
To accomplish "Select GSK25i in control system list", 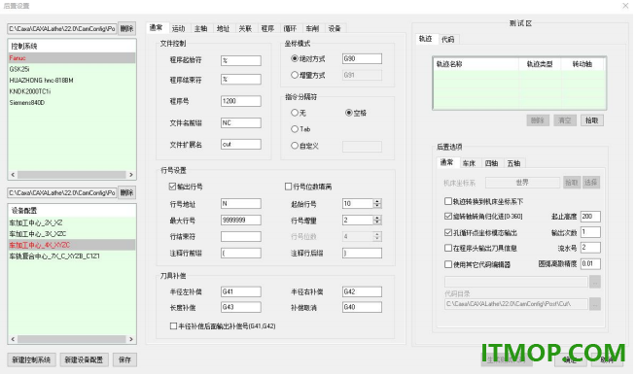I will click(72, 69).
